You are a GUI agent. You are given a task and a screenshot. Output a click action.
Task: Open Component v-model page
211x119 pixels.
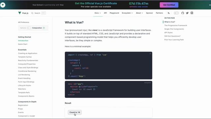click(26, 116)
